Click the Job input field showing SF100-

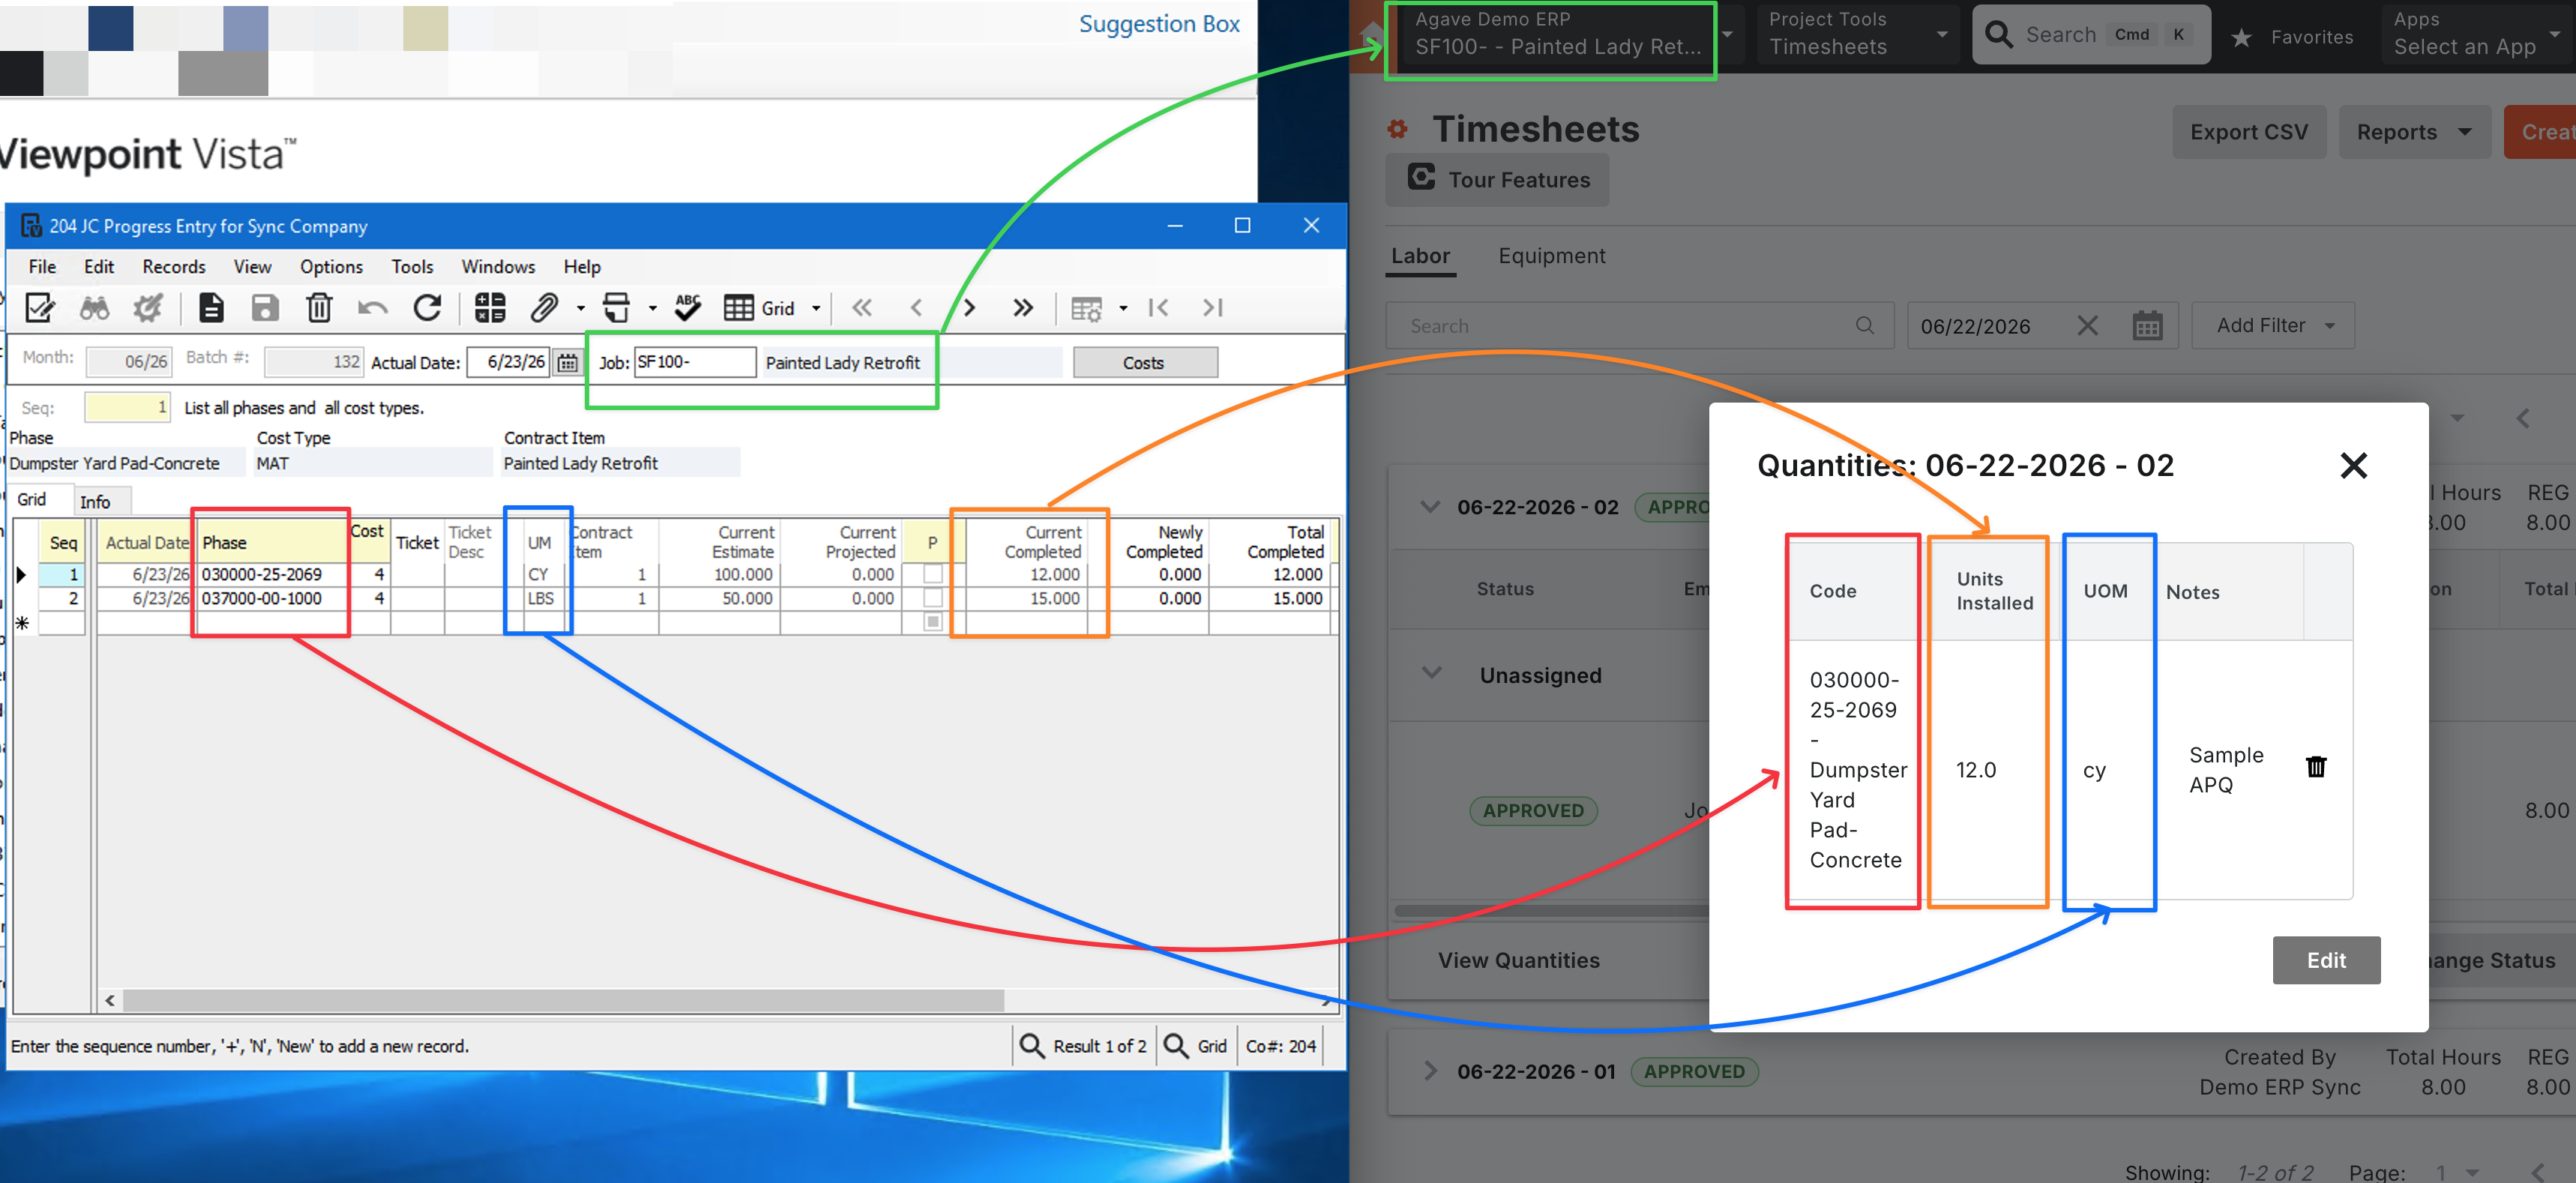695,362
